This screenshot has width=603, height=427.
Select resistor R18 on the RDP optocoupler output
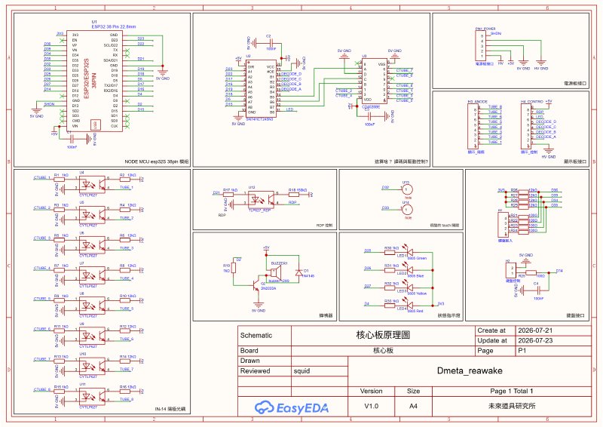click(294, 194)
